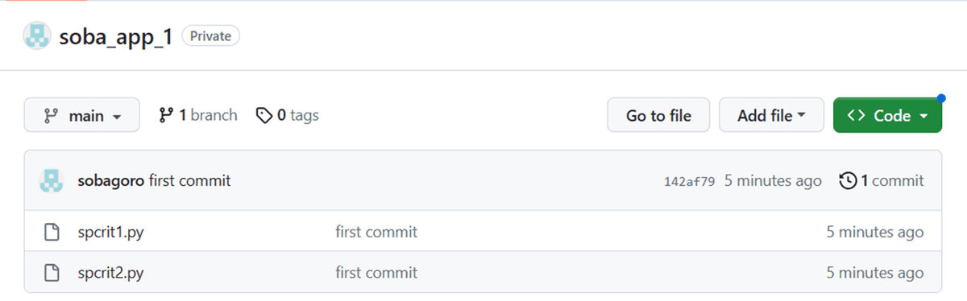The height and width of the screenshot is (301, 967).
Task: Click the code brackets icon on the Code button
Action: point(857,116)
